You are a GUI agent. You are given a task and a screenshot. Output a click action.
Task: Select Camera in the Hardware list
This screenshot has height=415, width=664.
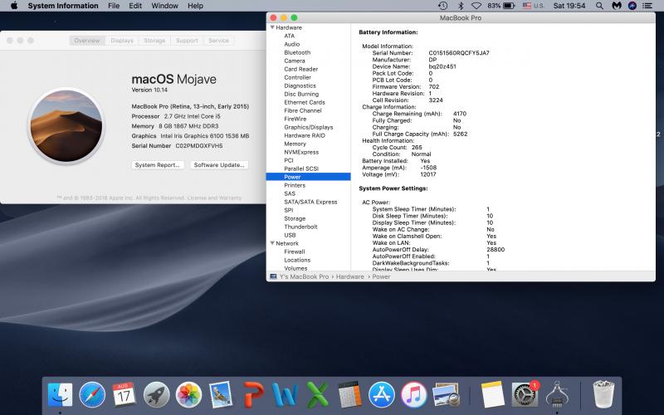point(295,61)
